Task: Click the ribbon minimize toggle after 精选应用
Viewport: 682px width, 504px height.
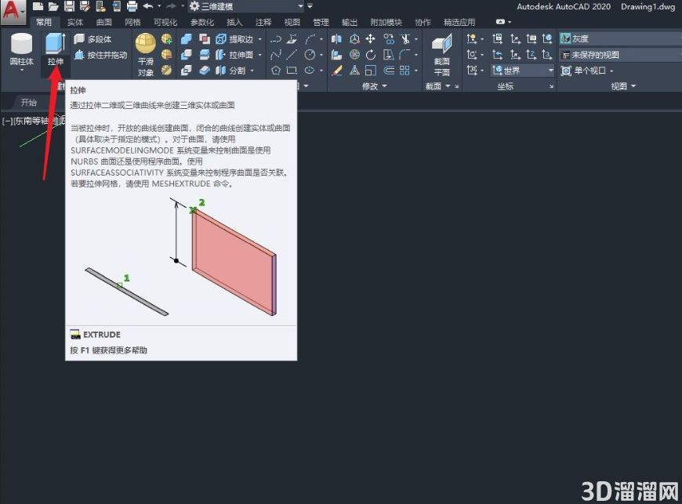Action: [500, 21]
